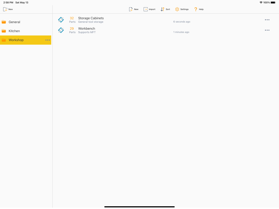279x209 pixels.
Task: Click the Storage Cabinets project diagram icon
Action: [x=61, y=20]
